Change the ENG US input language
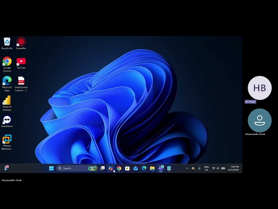 point(206,169)
